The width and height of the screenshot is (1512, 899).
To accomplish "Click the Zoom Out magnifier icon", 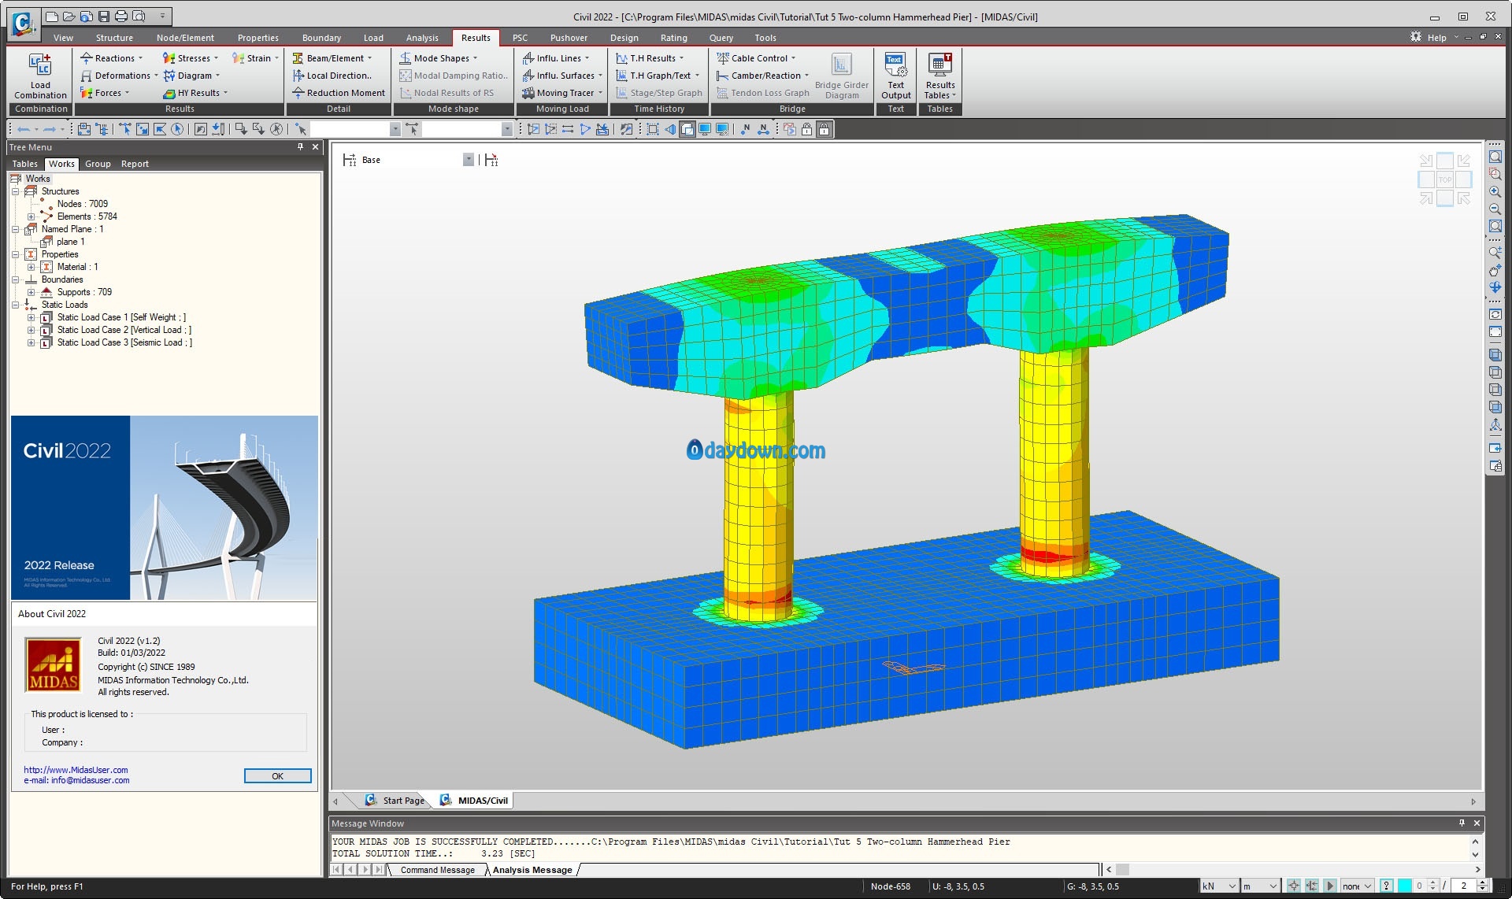I will [1495, 209].
